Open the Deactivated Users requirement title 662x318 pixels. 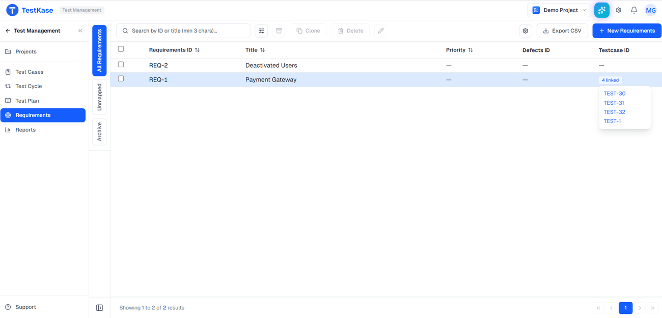(271, 66)
